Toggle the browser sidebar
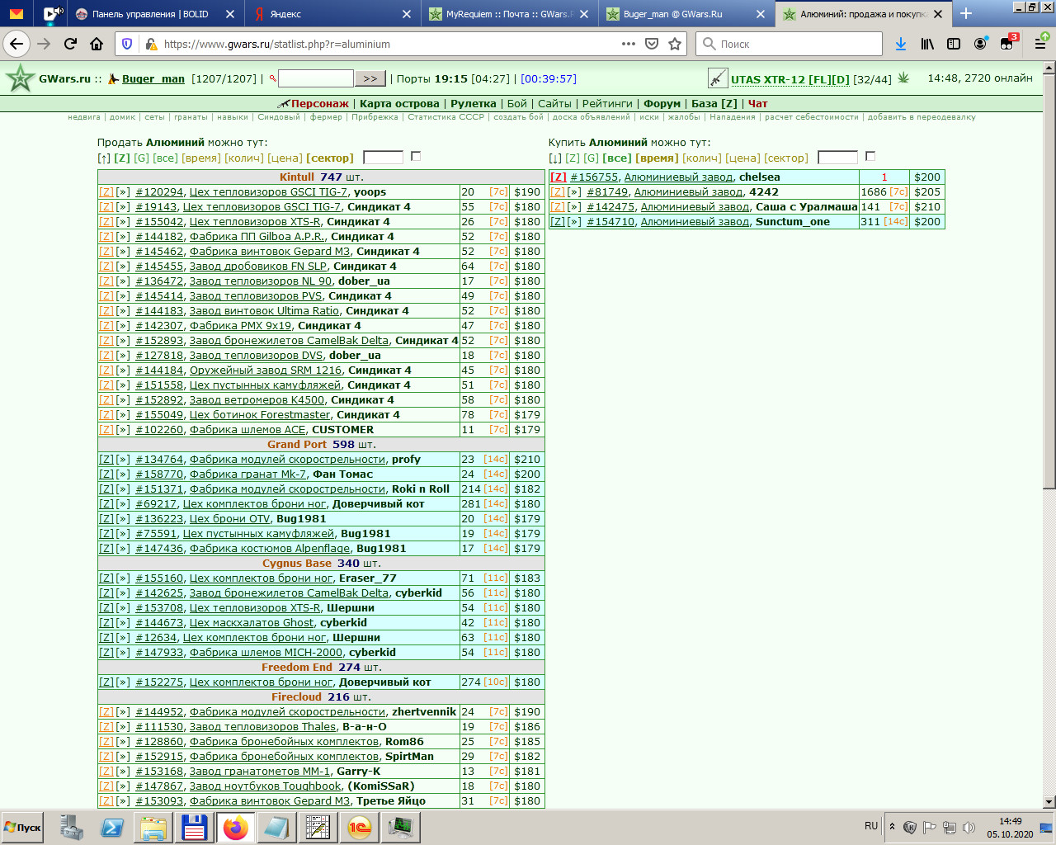The height and width of the screenshot is (845, 1056). 954,44
